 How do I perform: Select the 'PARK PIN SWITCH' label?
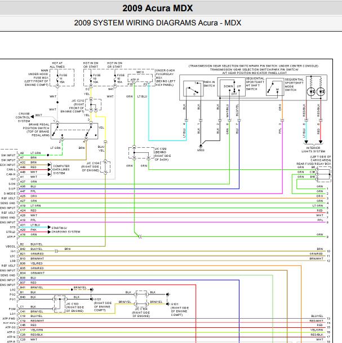click(x=210, y=84)
